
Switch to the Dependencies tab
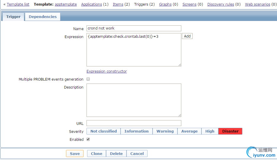[x=43, y=17]
